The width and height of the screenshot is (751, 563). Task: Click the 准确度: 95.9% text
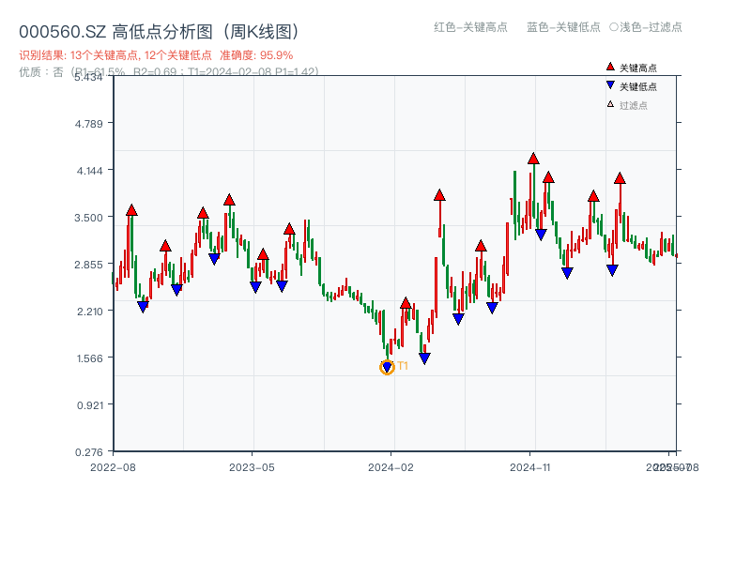pyautogui.click(x=256, y=55)
